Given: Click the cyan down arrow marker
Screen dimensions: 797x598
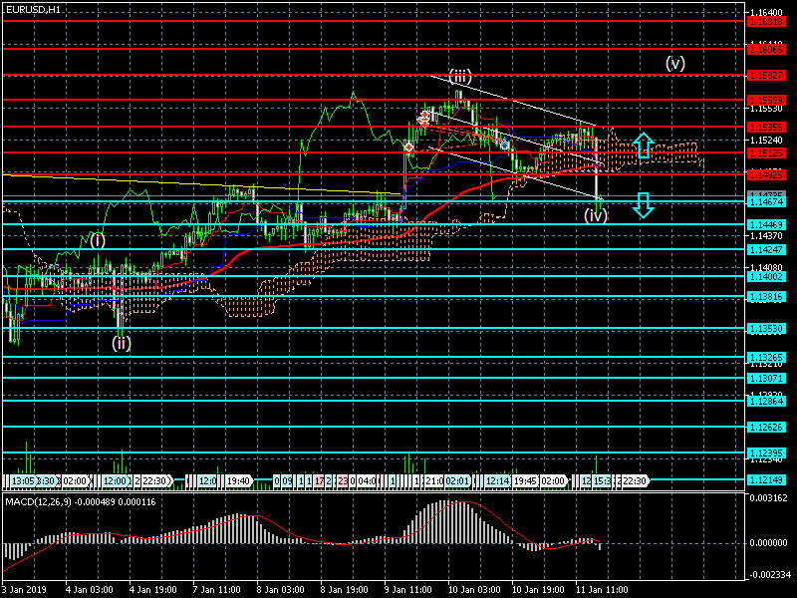Looking at the screenshot, I should pos(643,205).
